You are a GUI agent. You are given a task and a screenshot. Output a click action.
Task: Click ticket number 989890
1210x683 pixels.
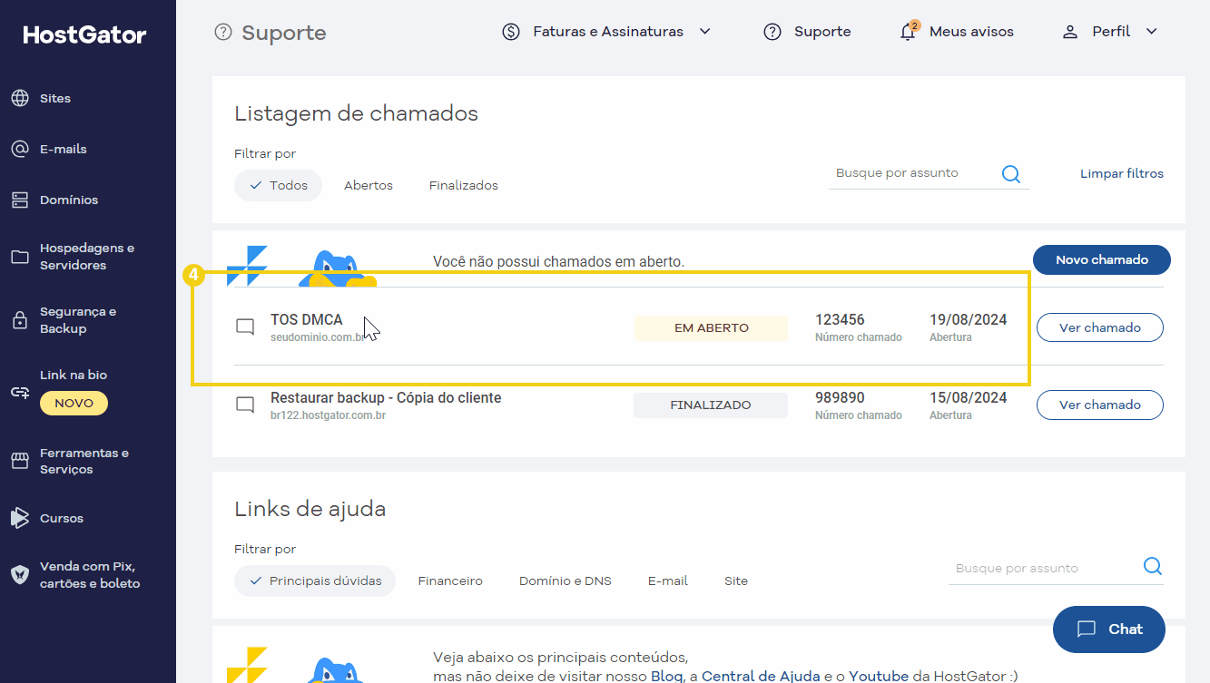click(x=840, y=397)
